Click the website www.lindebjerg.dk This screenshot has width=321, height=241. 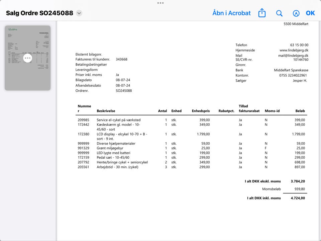[294, 50]
